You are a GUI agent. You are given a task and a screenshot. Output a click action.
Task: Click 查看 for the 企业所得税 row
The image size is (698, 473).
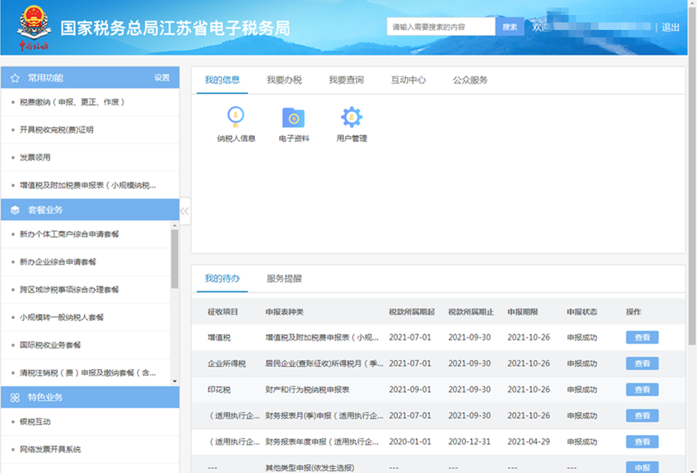coord(642,364)
